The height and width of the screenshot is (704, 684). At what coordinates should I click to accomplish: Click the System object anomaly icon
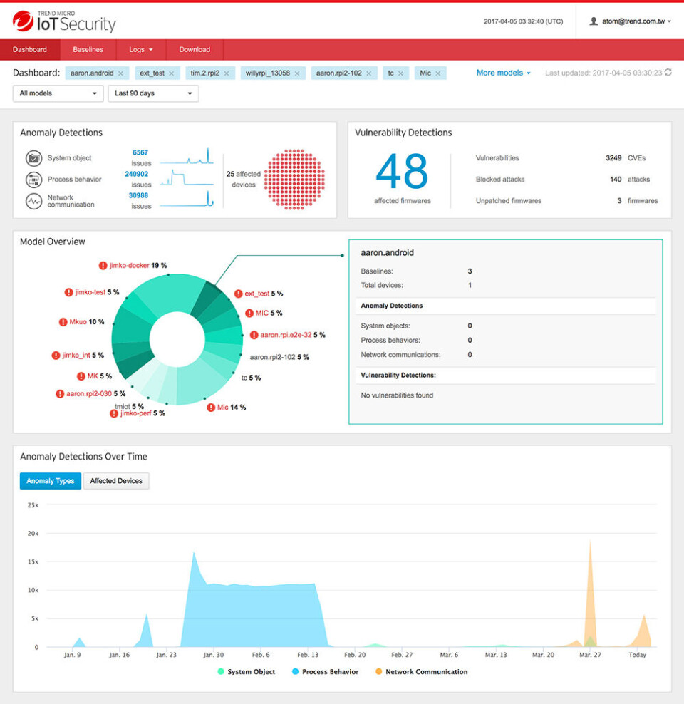tap(33, 158)
